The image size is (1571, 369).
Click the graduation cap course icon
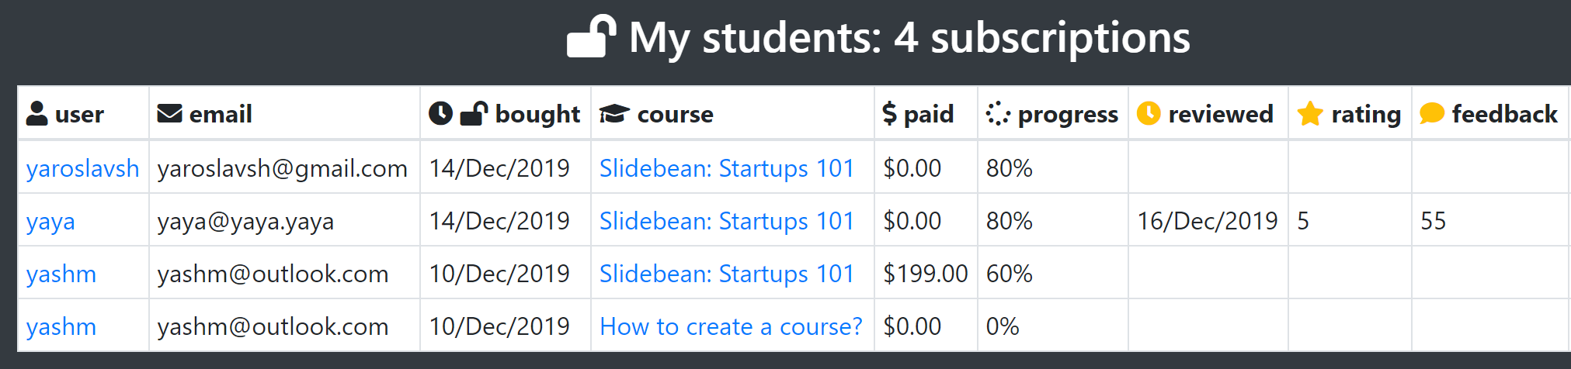click(x=613, y=114)
